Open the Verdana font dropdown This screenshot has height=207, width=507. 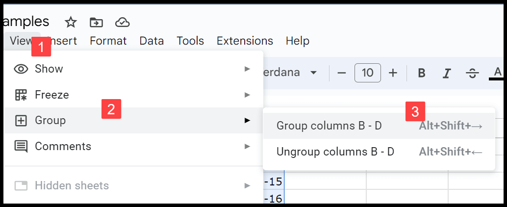click(x=290, y=73)
